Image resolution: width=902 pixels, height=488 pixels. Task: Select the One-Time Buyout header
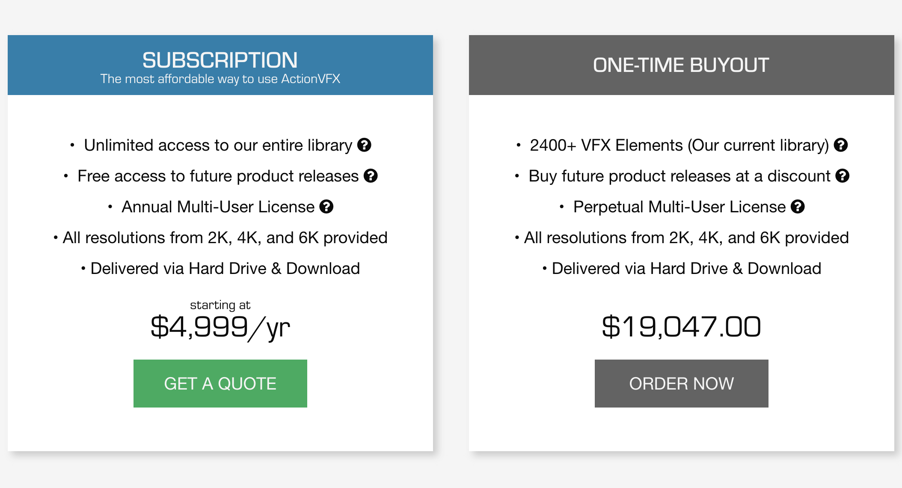click(681, 65)
